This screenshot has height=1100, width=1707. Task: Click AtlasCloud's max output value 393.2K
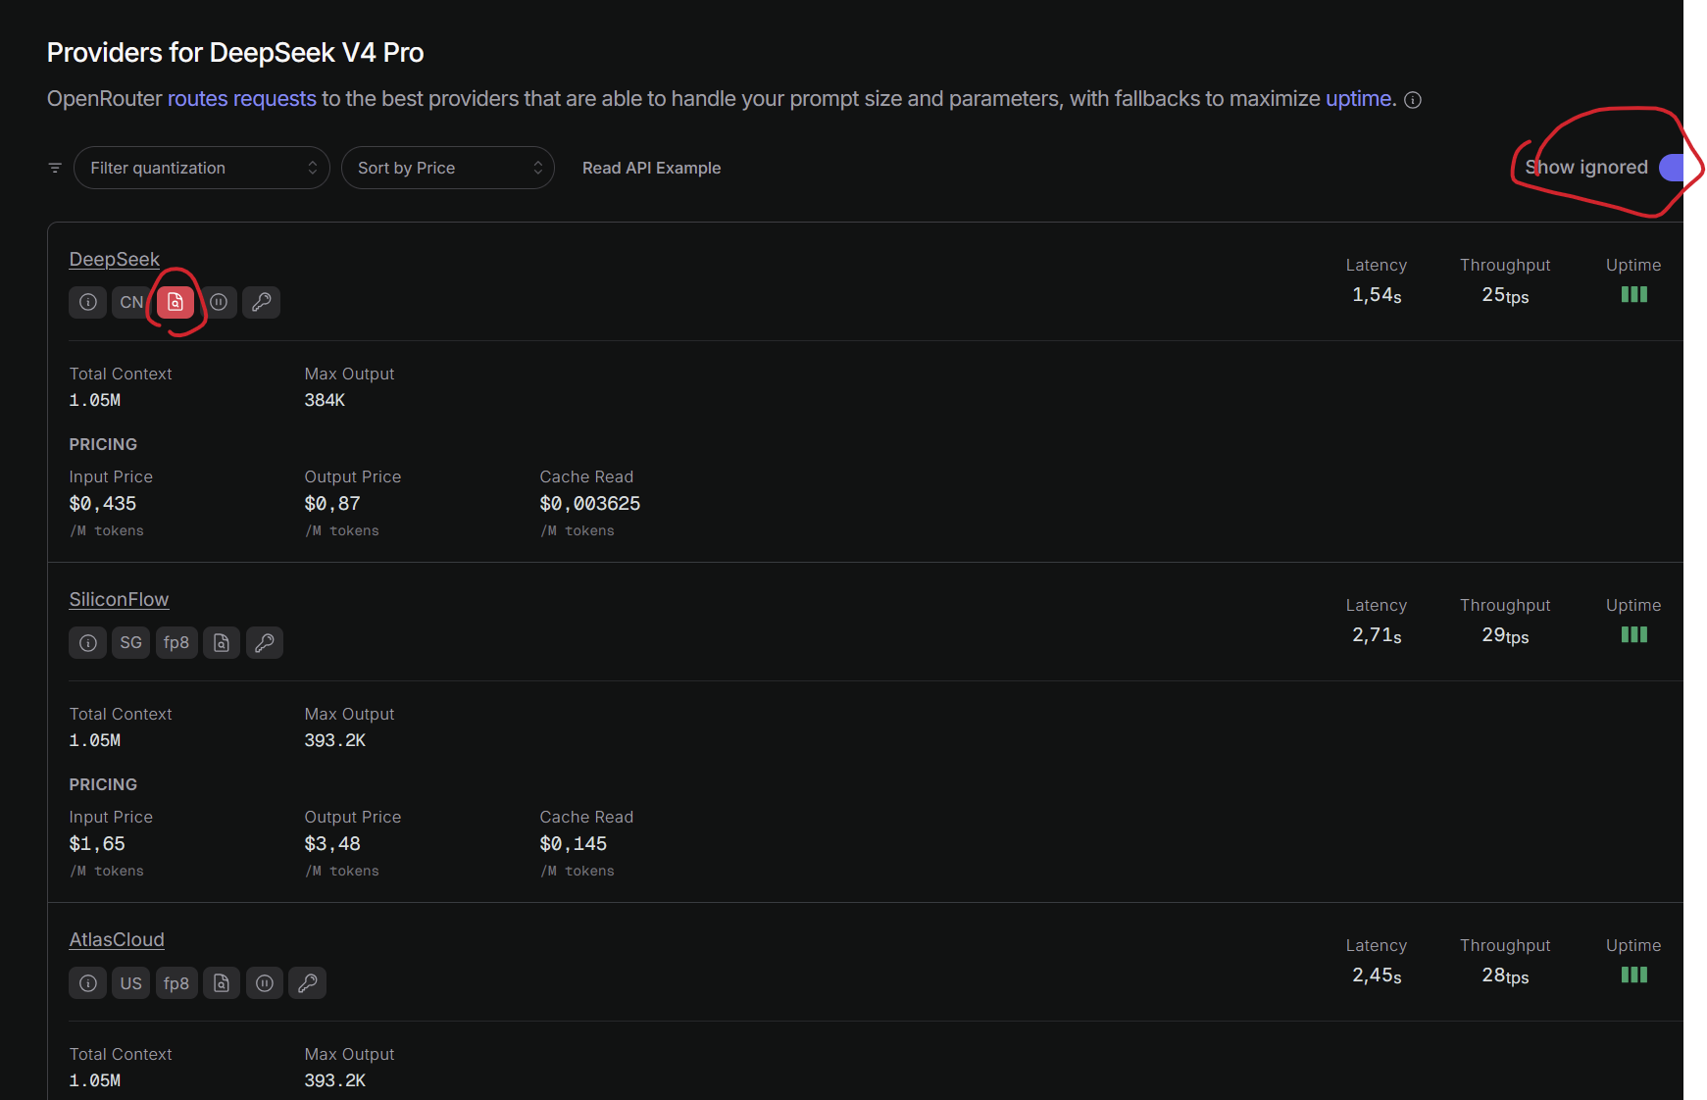tap(335, 1080)
